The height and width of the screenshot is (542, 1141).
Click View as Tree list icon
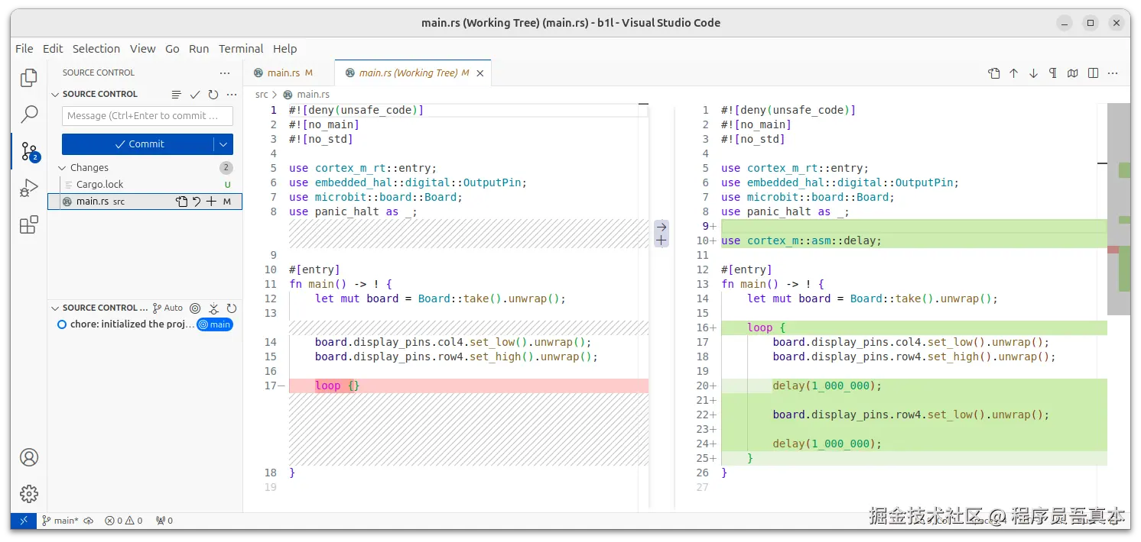[x=177, y=95]
